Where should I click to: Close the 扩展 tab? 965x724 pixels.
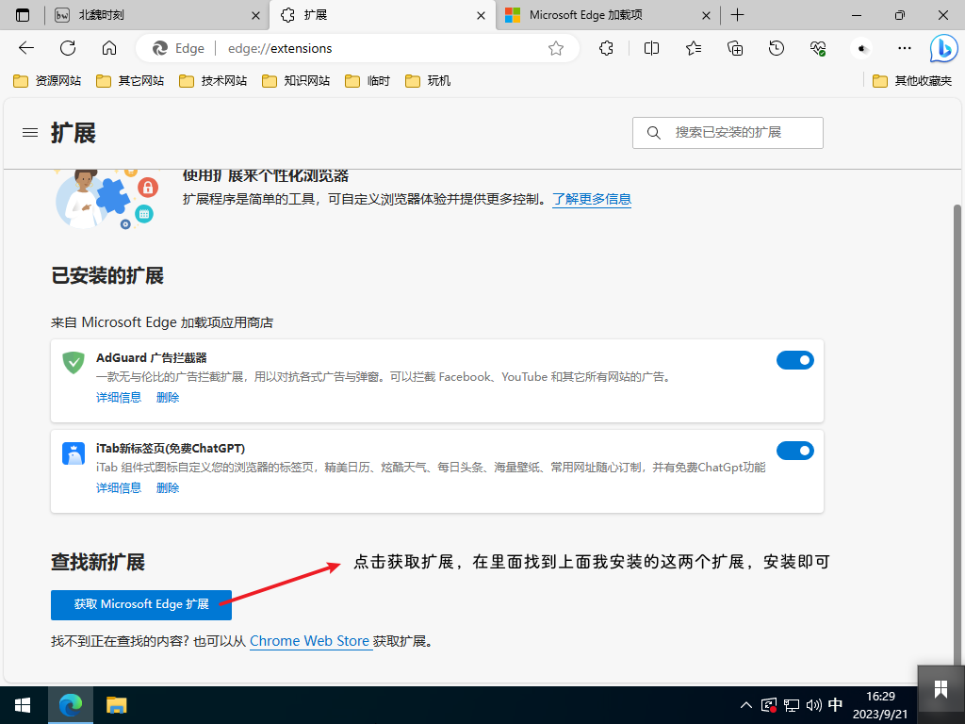pyautogui.click(x=482, y=15)
